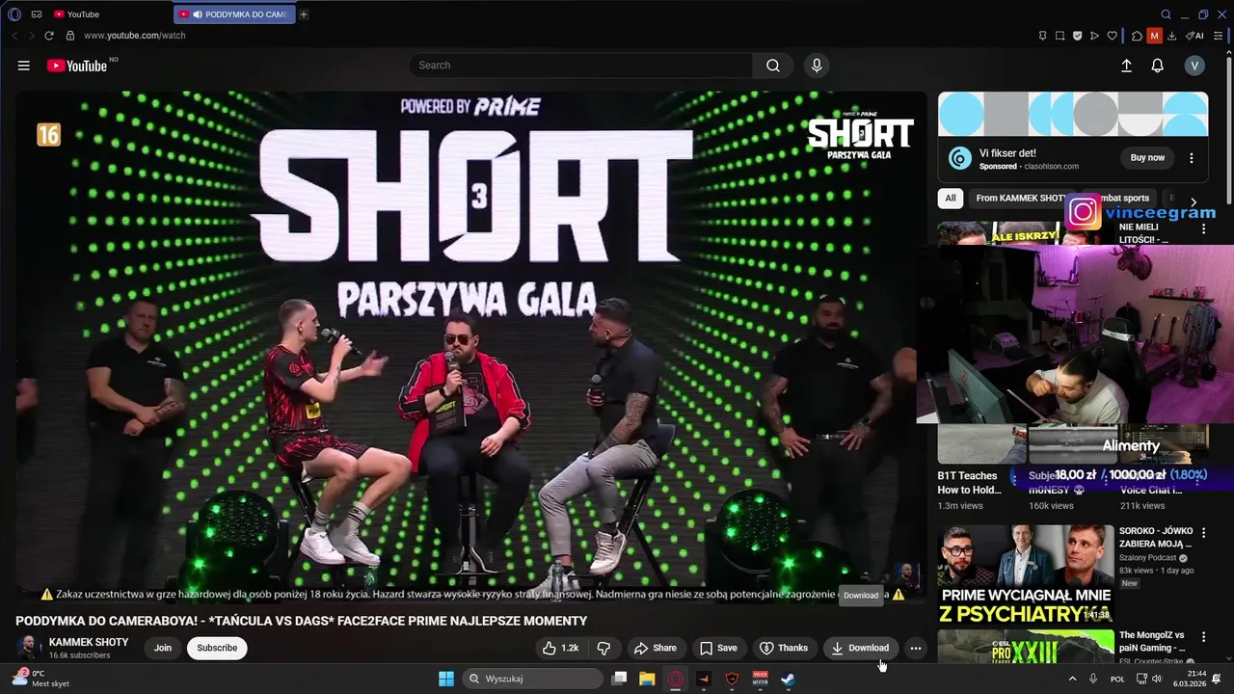The height and width of the screenshot is (694, 1234).
Task: Click the search magnifier button
Action: (x=773, y=66)
